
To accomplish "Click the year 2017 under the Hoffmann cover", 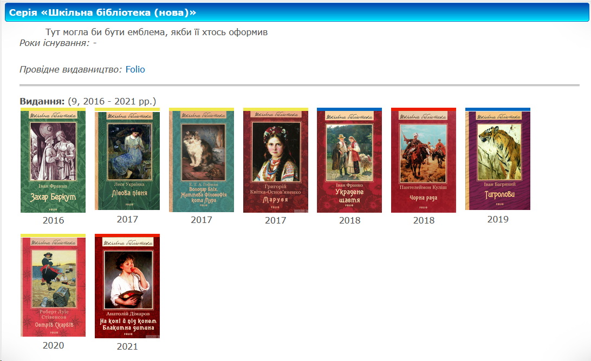I will pyautogui.click(x=202, y=220).
